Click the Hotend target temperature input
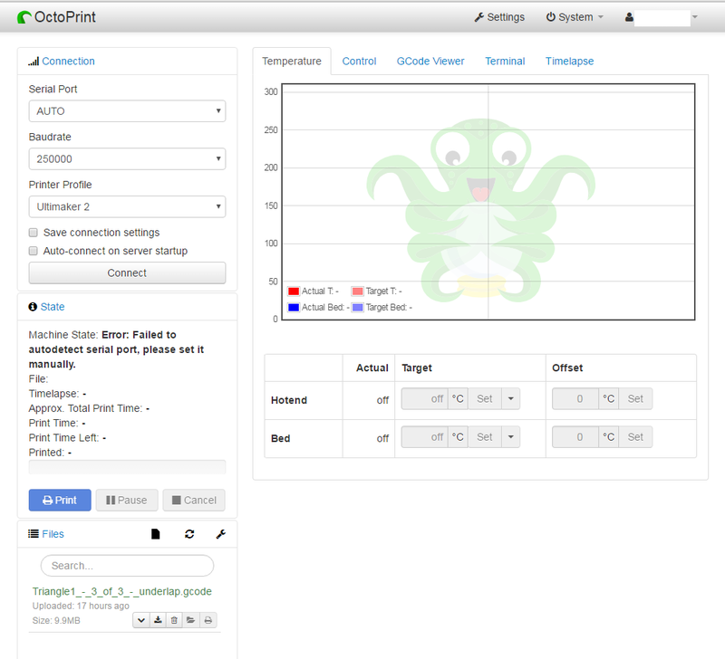Image resolution: width=725 pixels, height=659 pixels. click(x=425, y=399)
